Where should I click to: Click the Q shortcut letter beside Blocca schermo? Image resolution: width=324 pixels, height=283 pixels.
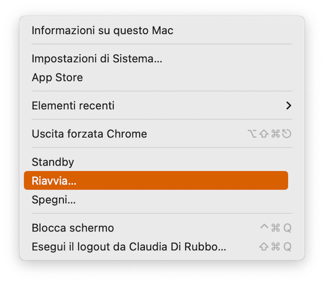pos(287,228)
